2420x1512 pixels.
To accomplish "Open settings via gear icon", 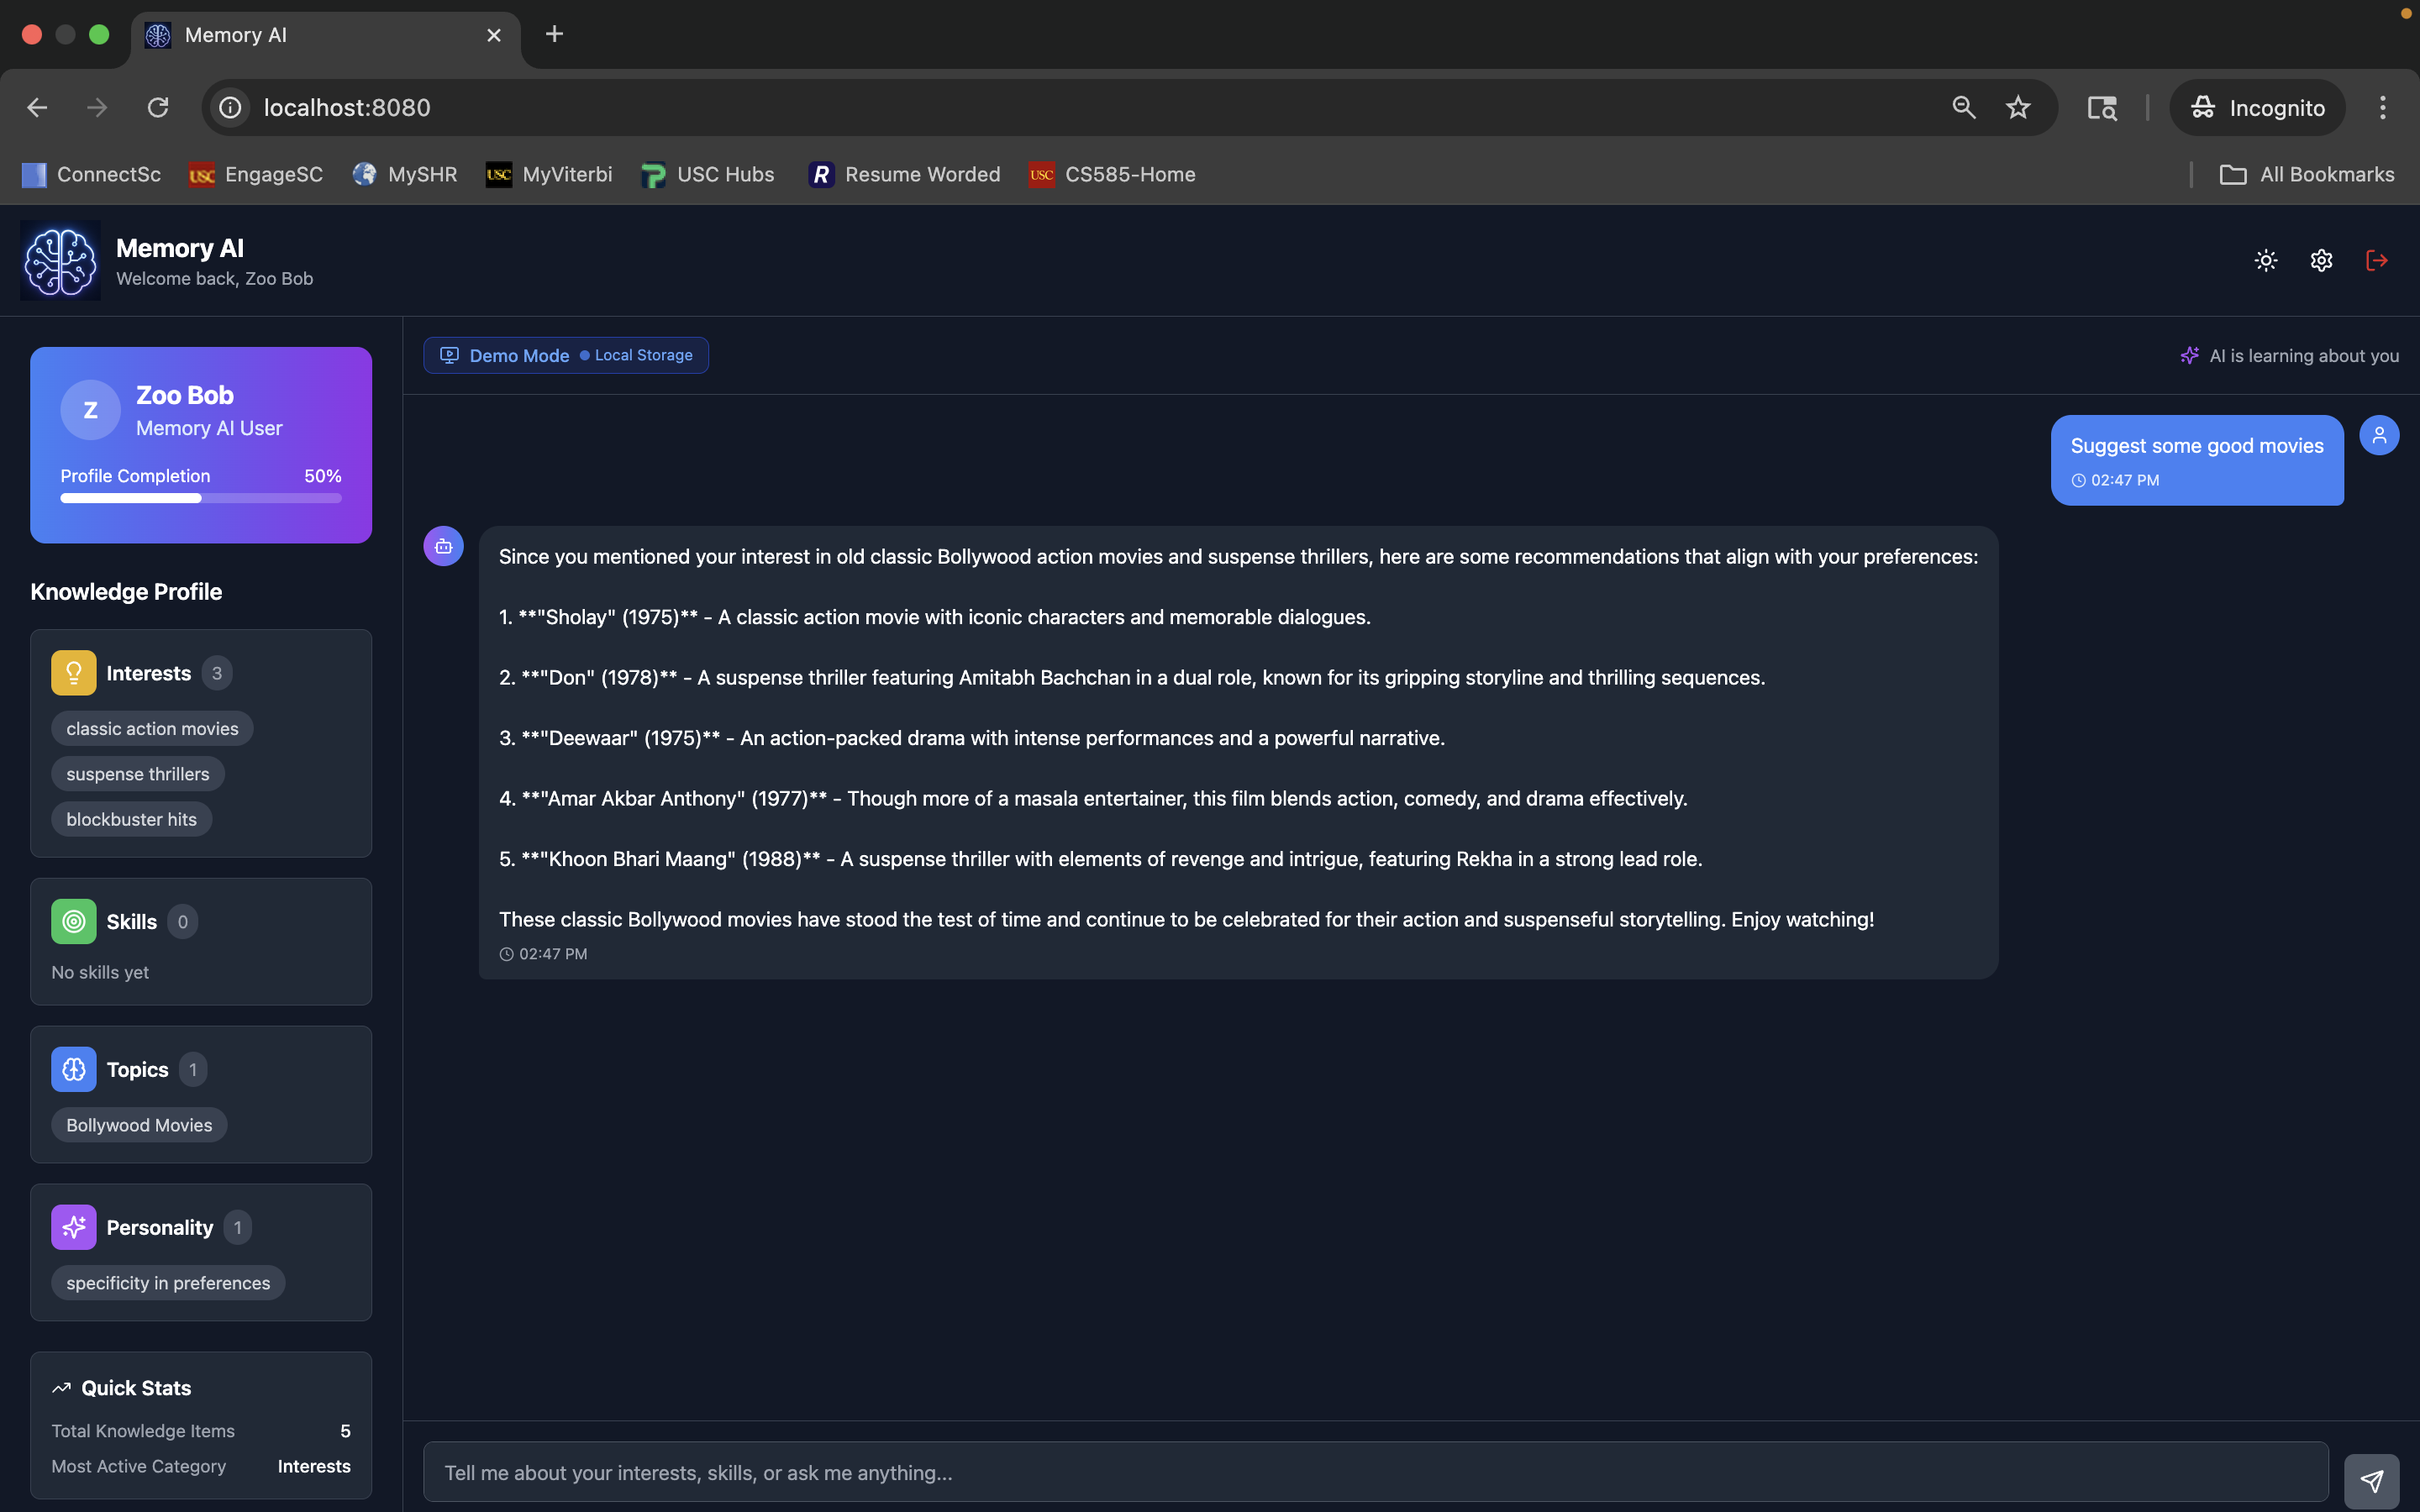I will tap(2321, 261).
